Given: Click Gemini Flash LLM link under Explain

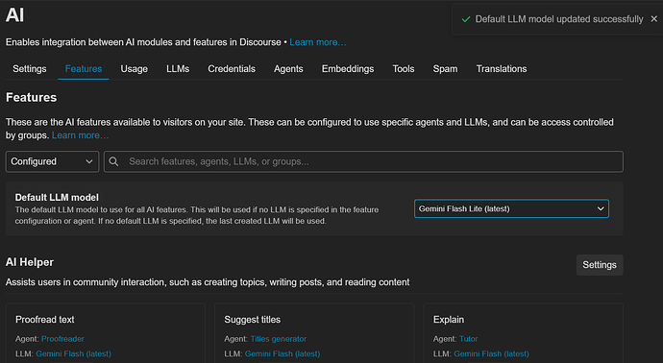Looking at the screenshot, I should click(x=491, y=353).
